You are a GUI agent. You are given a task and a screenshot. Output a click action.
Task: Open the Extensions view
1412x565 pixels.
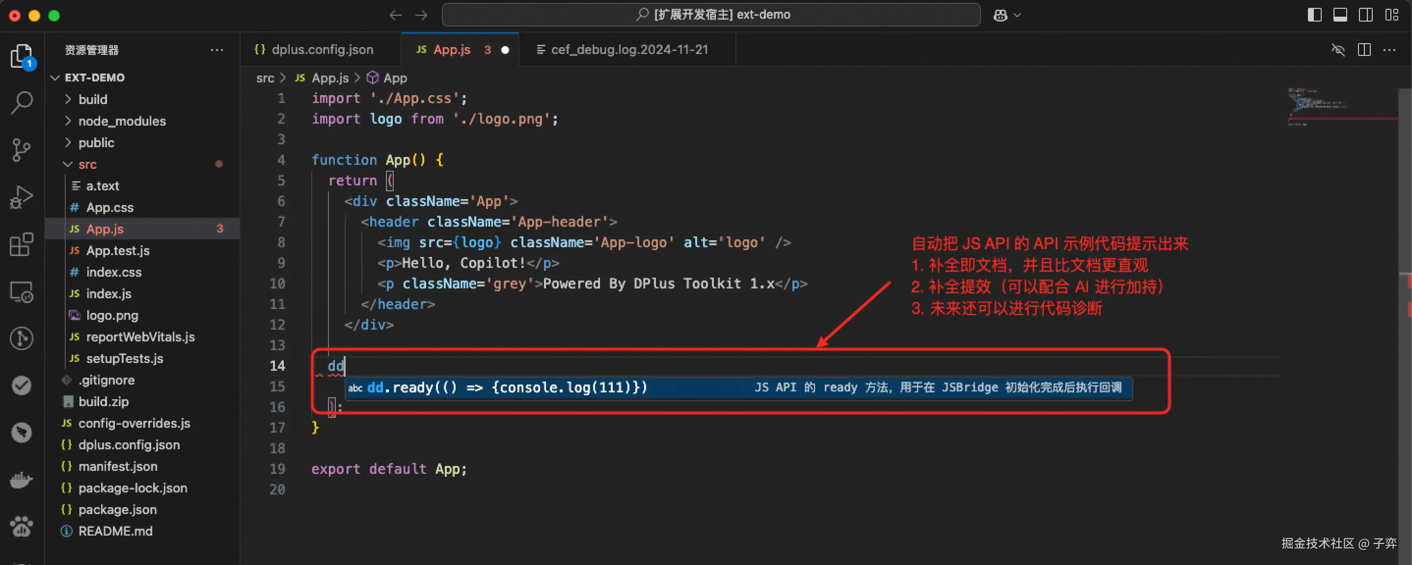(22, 245)
